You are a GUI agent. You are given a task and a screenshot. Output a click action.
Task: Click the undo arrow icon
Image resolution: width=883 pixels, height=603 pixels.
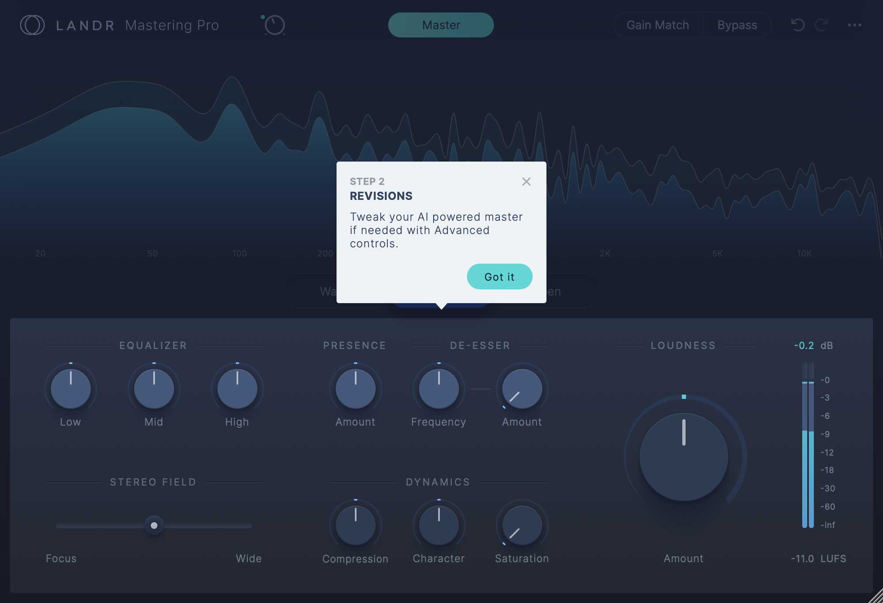797,25
